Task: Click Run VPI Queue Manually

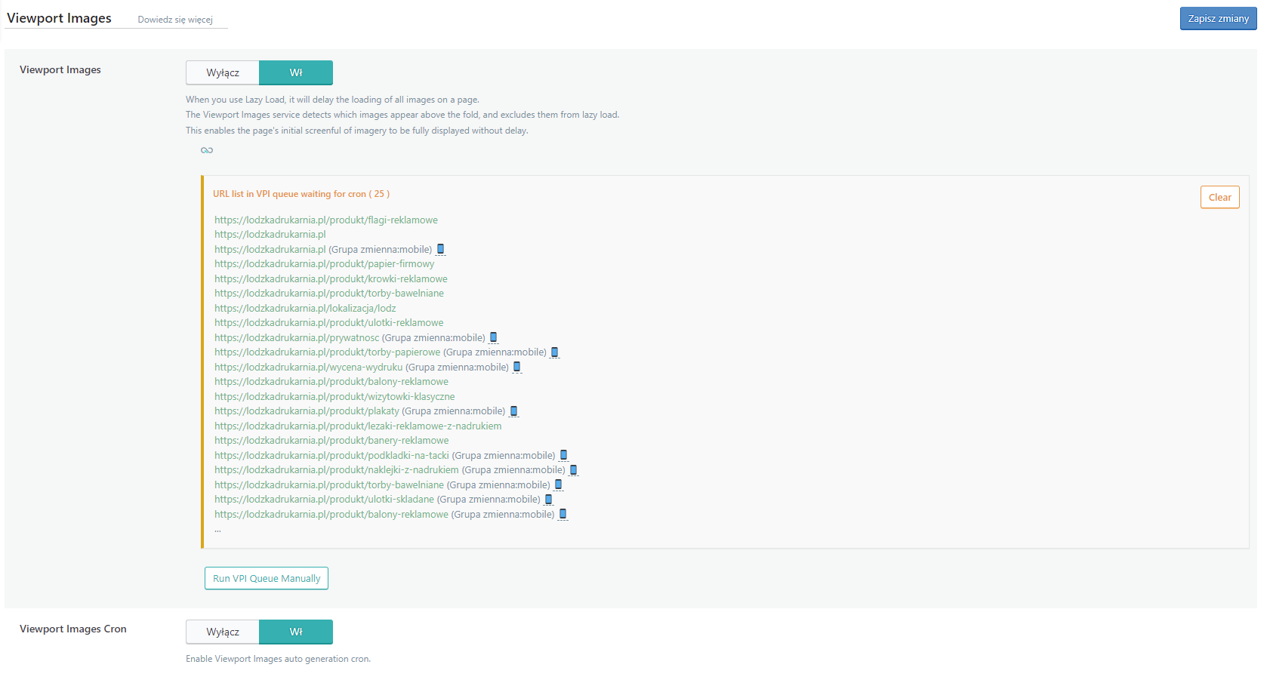Action: pyautogui.click(x=267, y=578)
